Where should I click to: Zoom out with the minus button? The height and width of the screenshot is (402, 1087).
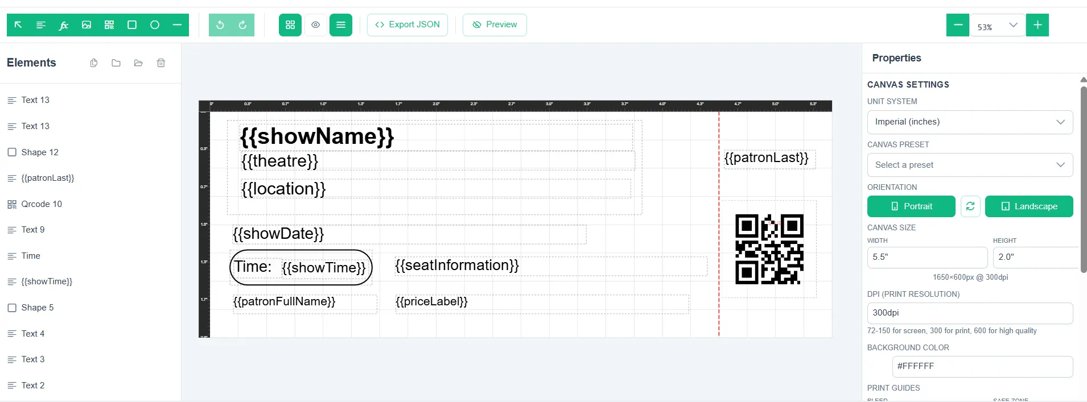coord(958,25)
